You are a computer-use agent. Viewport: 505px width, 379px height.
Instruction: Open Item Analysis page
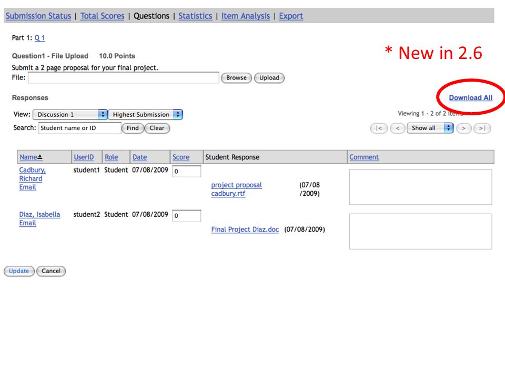click(x=246, y=16)
